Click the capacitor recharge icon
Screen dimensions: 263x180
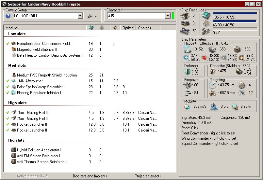[239, 71]
